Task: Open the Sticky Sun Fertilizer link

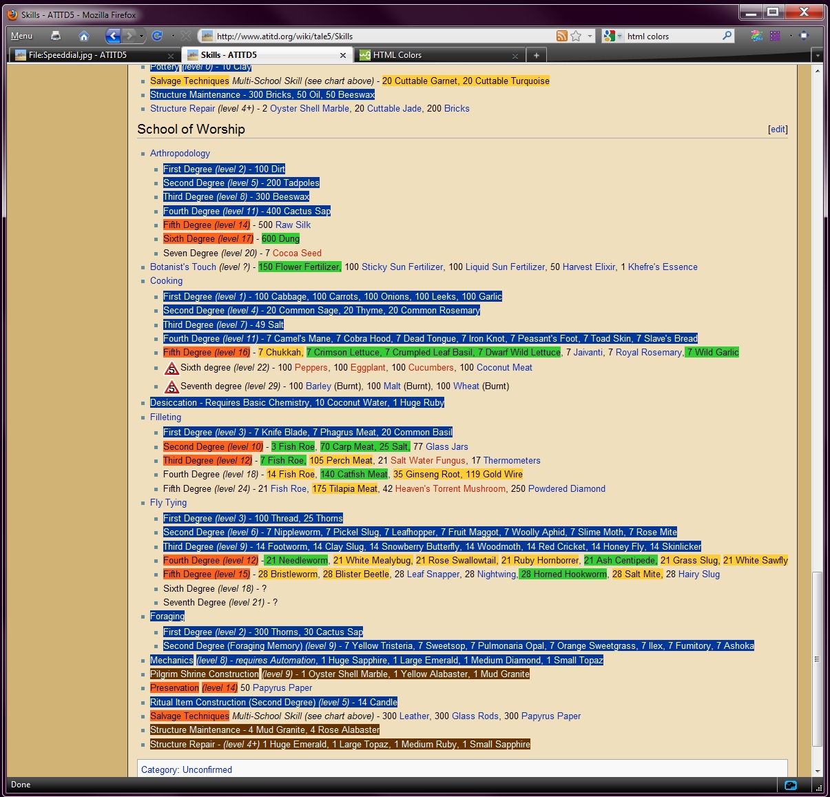Action: click(402, 267)
